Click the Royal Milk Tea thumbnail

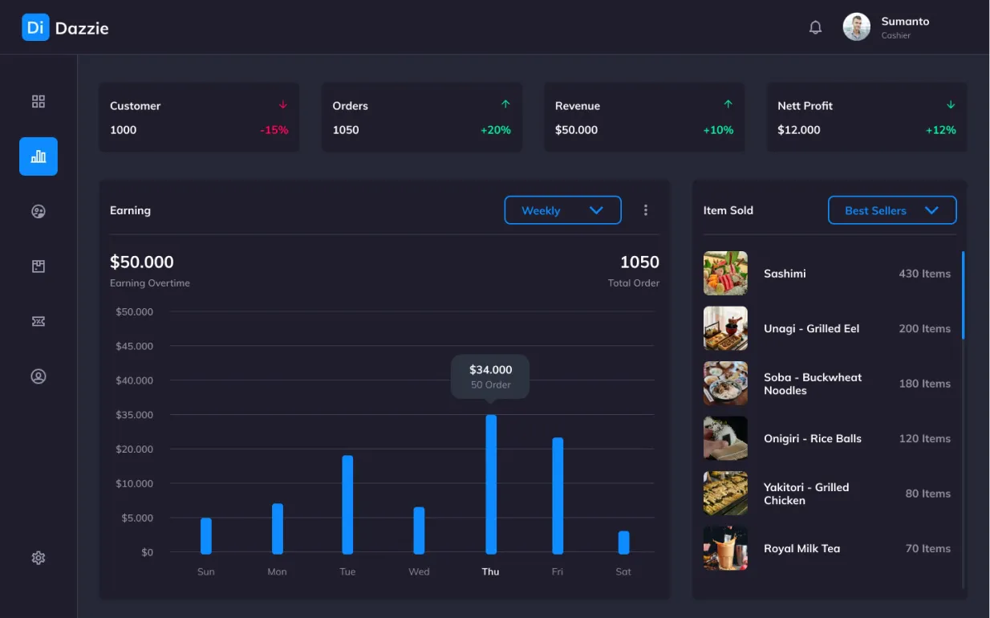[x=725, y=548]
